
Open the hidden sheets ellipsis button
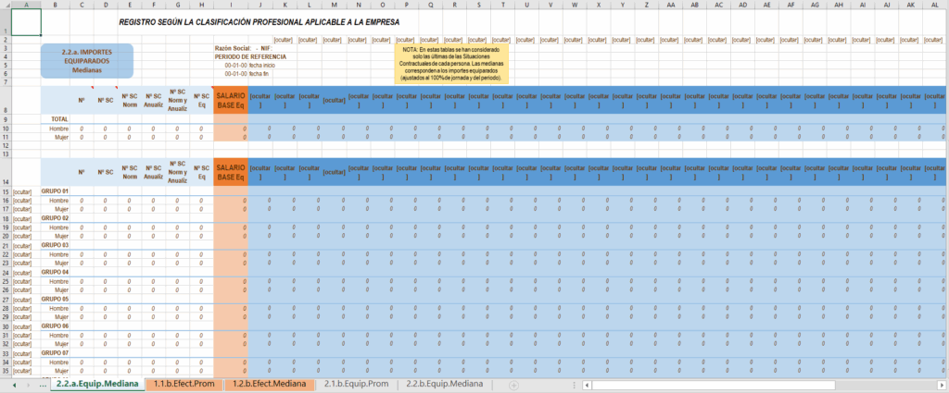click(x=42, y=384)
